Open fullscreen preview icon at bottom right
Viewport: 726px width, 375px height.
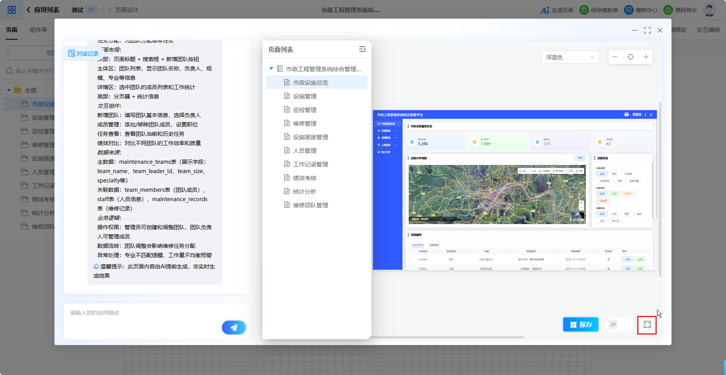click(647, 324)
